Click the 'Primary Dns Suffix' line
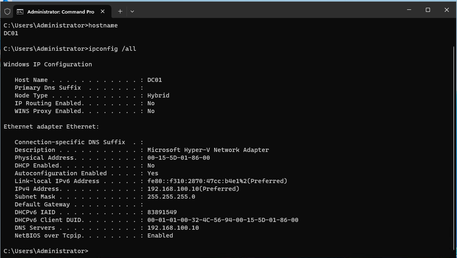This screenshot has height=258, width=457. click(x=79, y=88)
